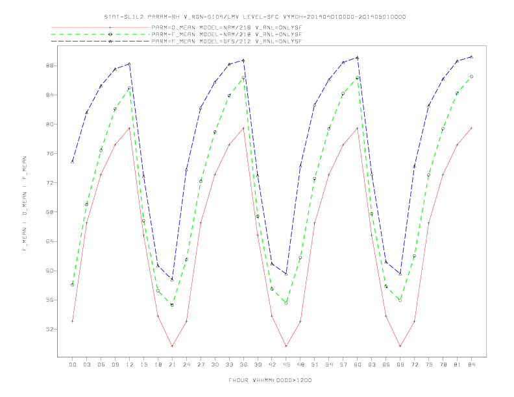Click the x-axis tick label 39
This screenshot has width=514, height=397.
(258, 365)
